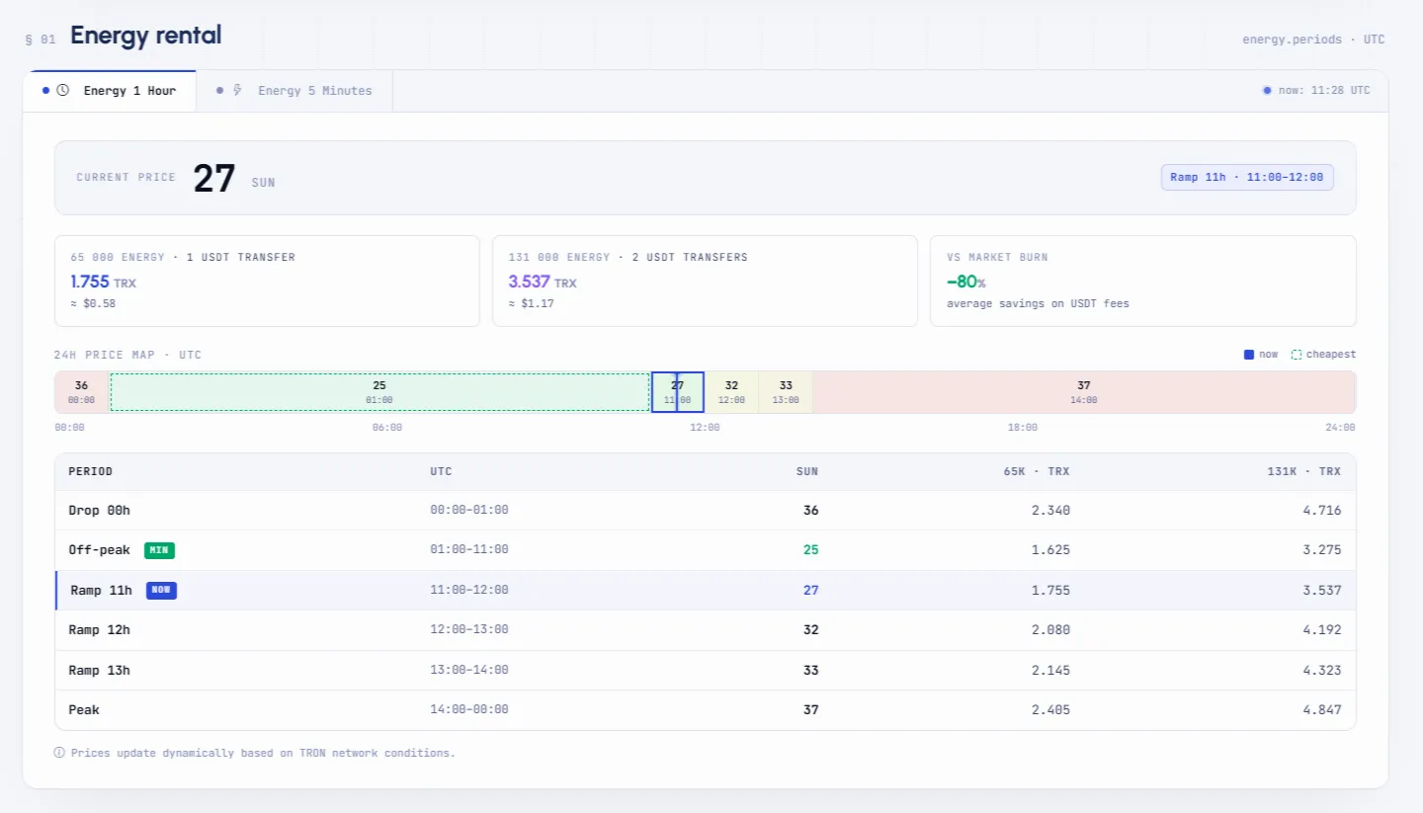Click the 65K · TRX column header

click(1037, 472)
